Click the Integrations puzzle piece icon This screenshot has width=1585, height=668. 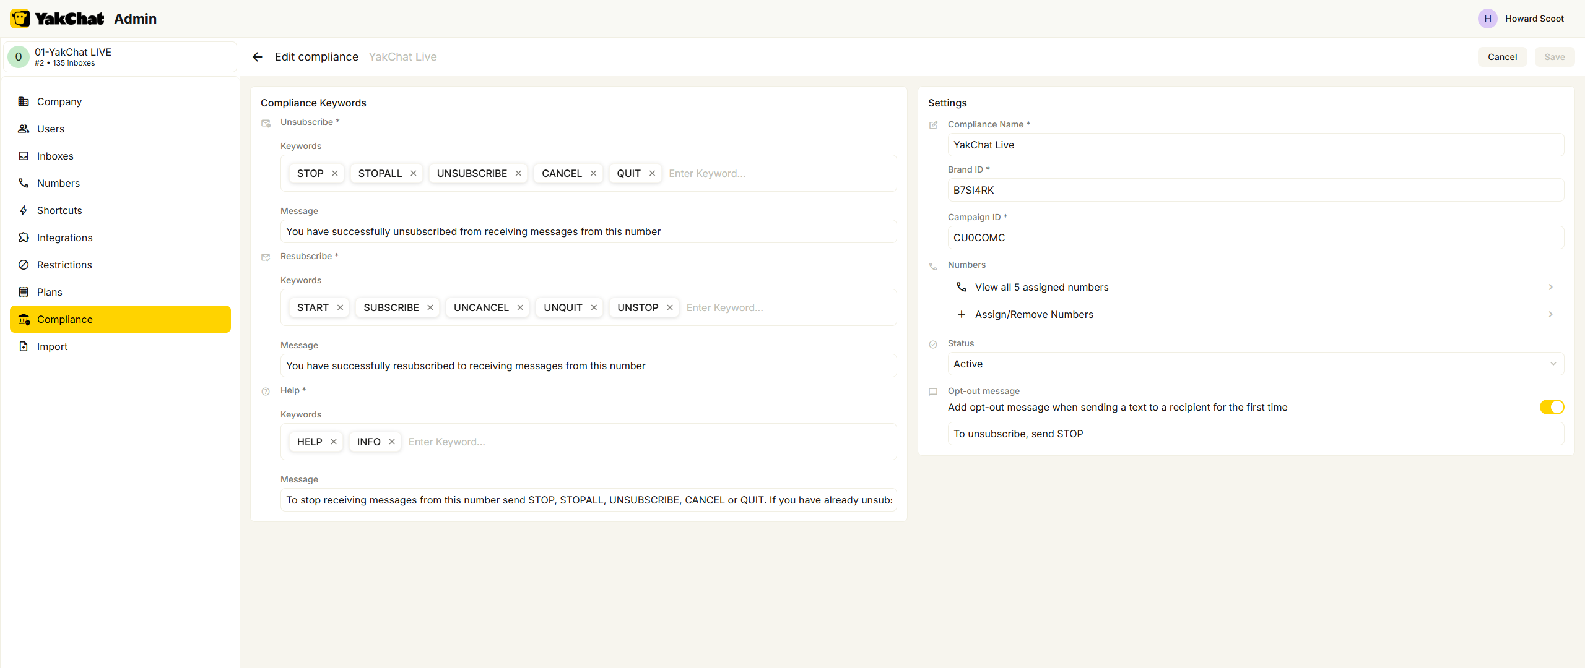tap(24, 238)
